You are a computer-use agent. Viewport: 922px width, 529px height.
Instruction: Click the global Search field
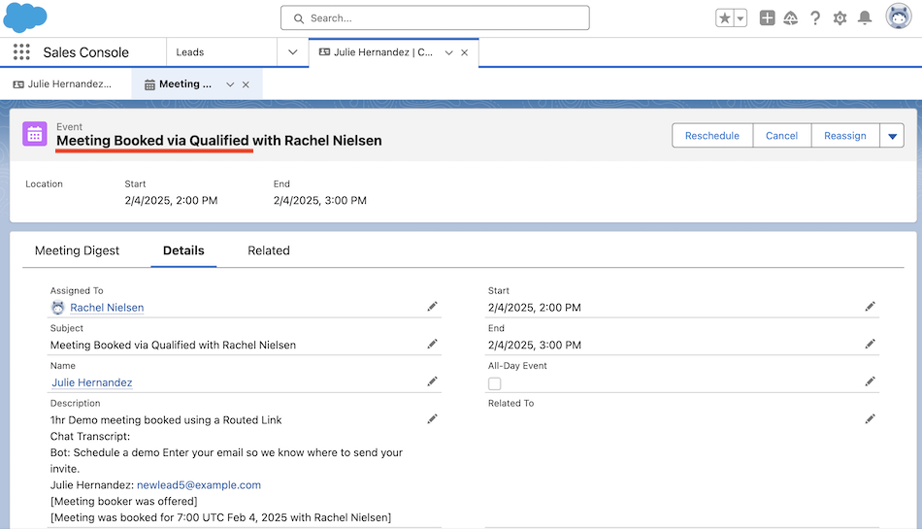(435, 18)
